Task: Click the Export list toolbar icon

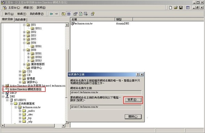Action: coord(86,14)
